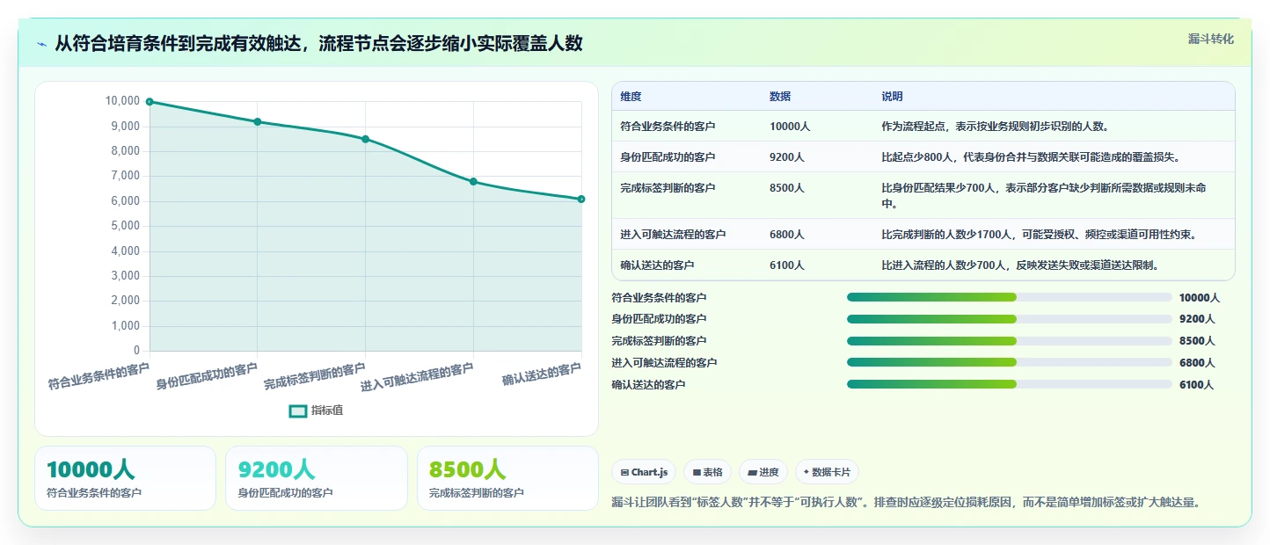The image size is (1270, 545).
Task: Click the footer note about 标签人数
Action: [x=906, y=503]
